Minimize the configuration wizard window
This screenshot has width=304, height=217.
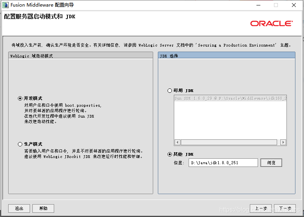[258, 5]
